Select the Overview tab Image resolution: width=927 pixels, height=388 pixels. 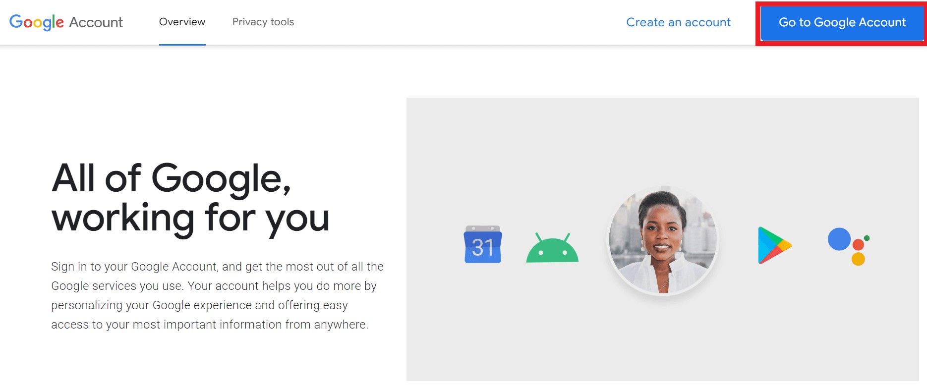coord(182,22)
